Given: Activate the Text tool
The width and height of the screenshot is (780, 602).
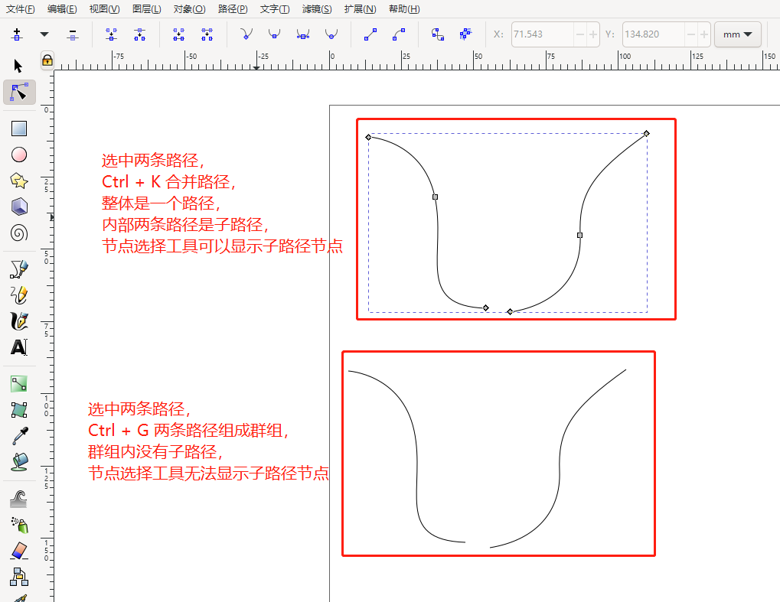Looking at the screenshot, I should pos(19,347).
